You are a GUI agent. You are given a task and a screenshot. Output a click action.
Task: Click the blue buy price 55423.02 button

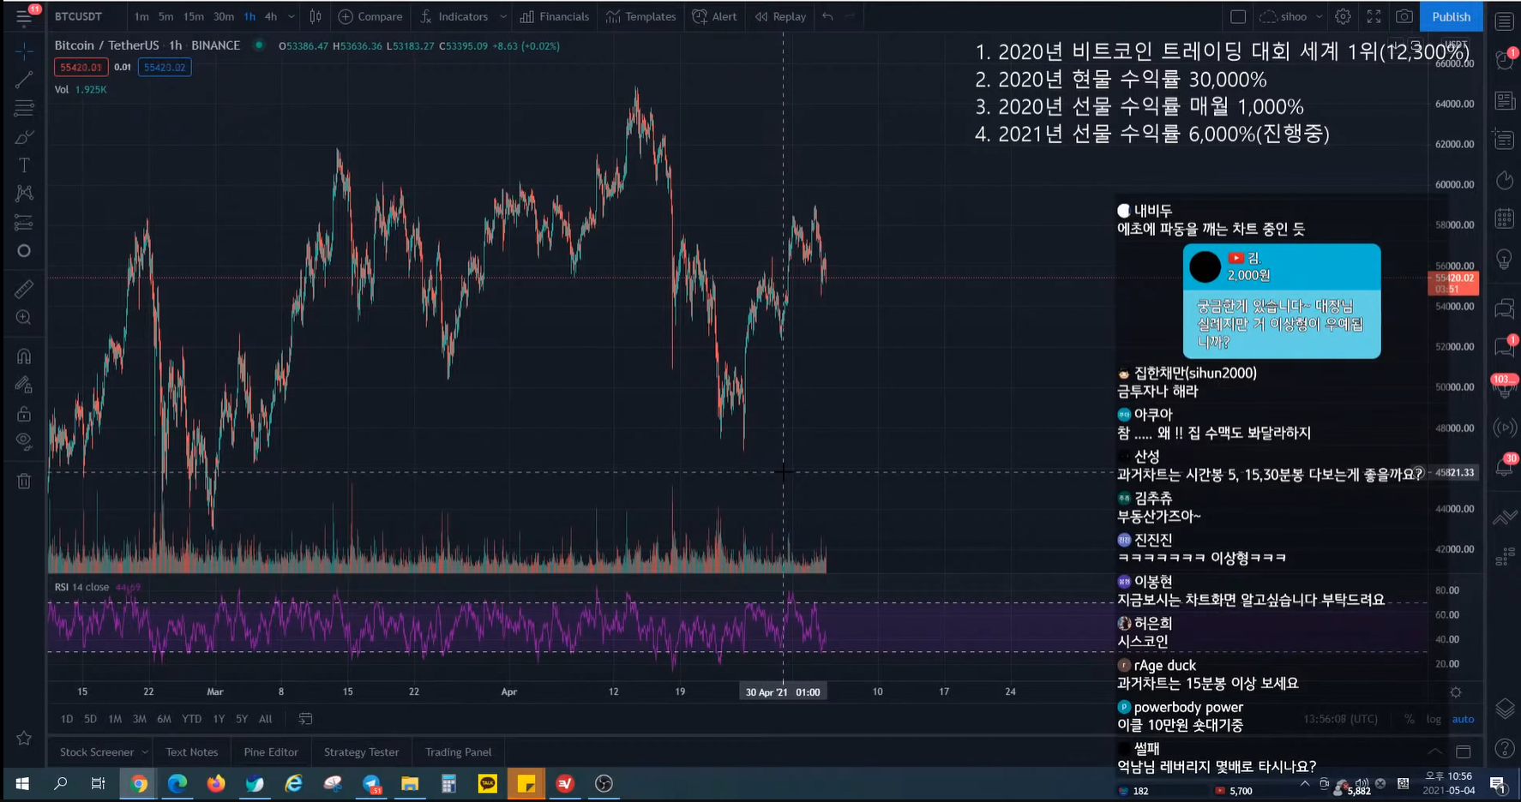(165, 67)
